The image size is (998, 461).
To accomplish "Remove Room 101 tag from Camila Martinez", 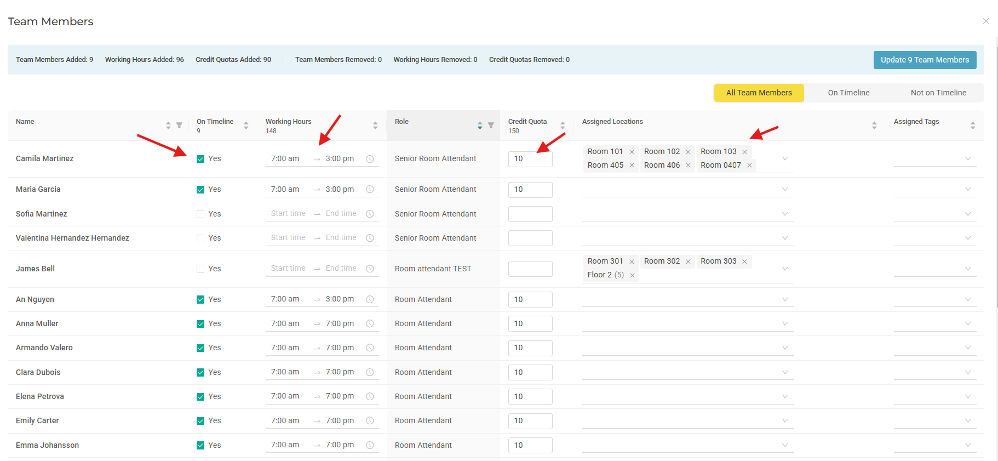I will point(632,152).
